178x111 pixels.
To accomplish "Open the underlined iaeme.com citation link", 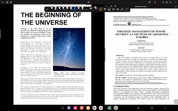I will (x=139, y=83).
